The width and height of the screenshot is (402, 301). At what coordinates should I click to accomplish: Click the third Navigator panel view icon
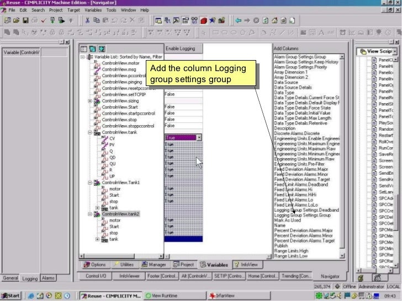pyautogui.click(x=102, y=49)
